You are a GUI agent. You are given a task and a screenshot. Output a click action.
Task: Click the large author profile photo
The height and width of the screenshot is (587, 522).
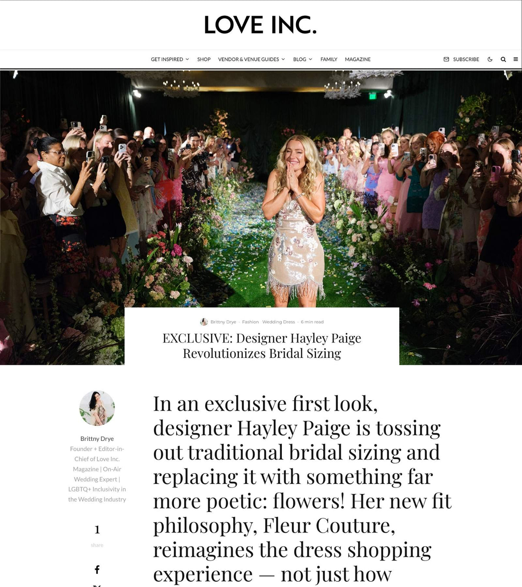point(97,408)
